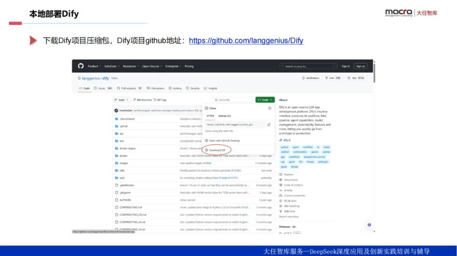The width and height of the screenshot is (457, 256).
Task: Open the .gitattributes file
Action: [x=127, y=186]
